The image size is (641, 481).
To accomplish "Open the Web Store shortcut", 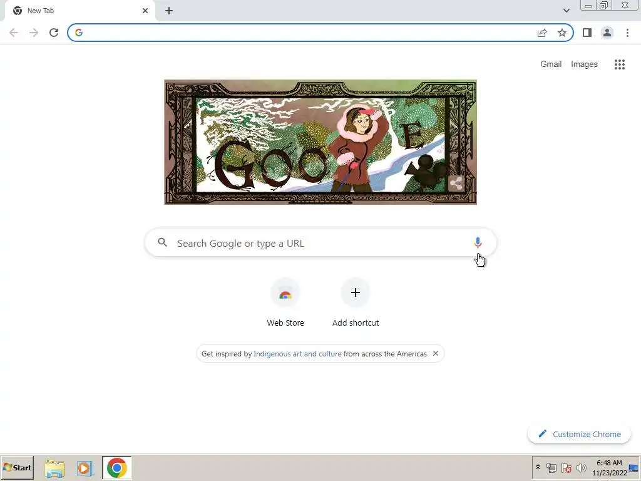I will point(285,303).
